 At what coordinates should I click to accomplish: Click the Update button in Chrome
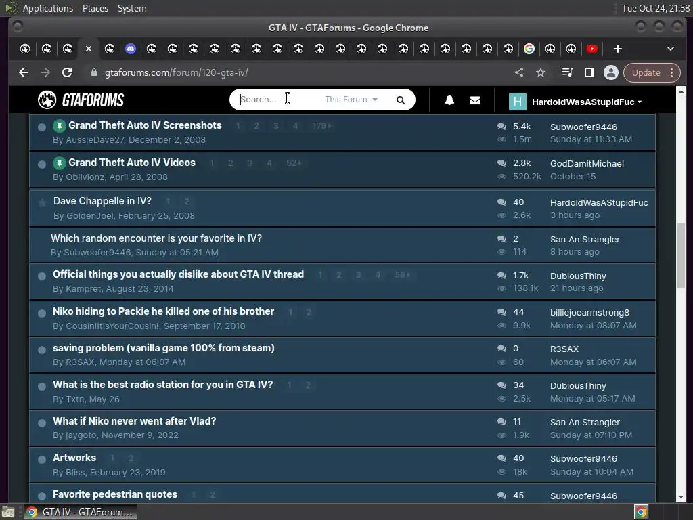tap(646, 72)
